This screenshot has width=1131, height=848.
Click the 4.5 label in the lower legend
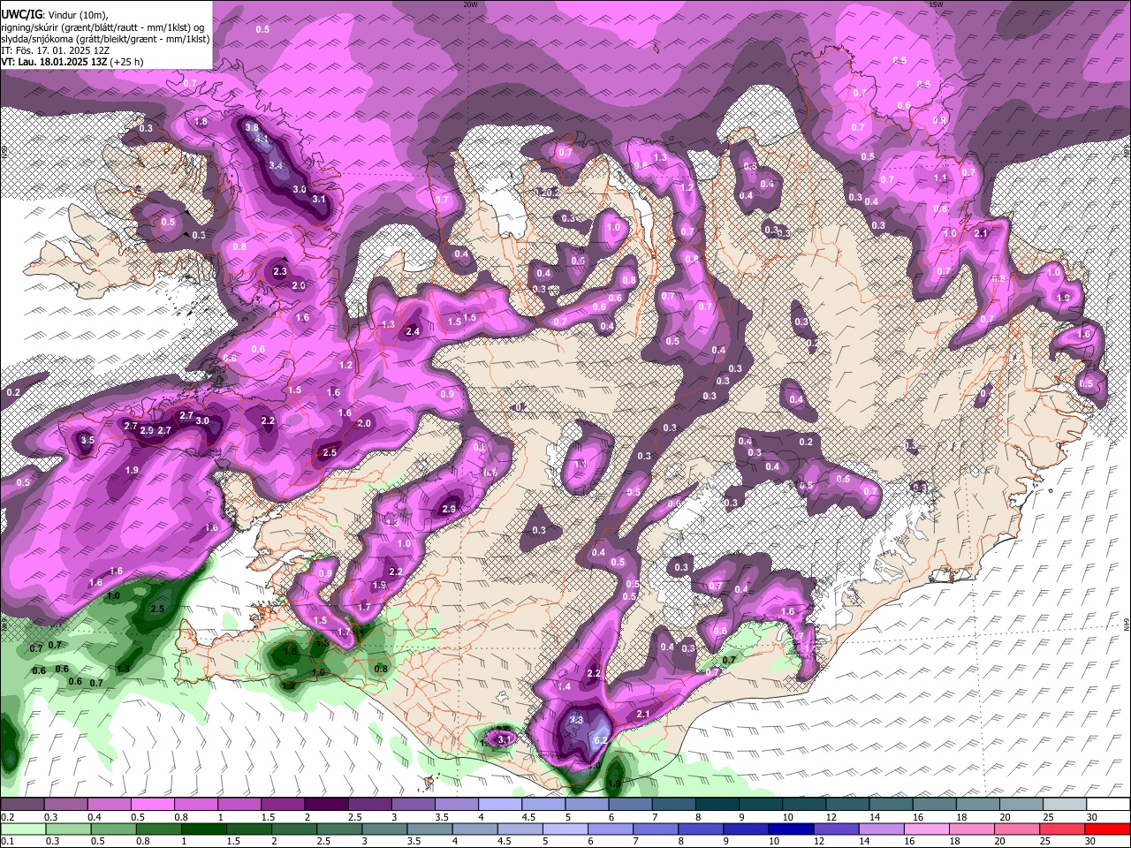click(504, 841)
